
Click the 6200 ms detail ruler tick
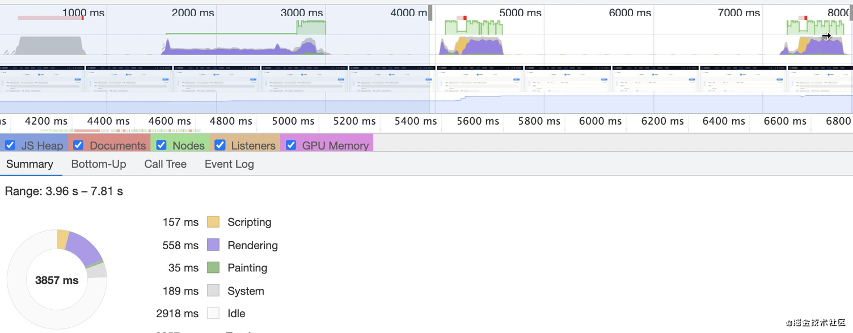(x=662, y=121)
